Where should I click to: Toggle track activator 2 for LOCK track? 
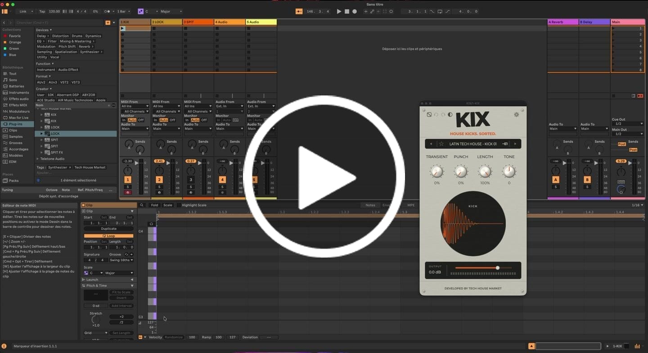coord(159,180)
